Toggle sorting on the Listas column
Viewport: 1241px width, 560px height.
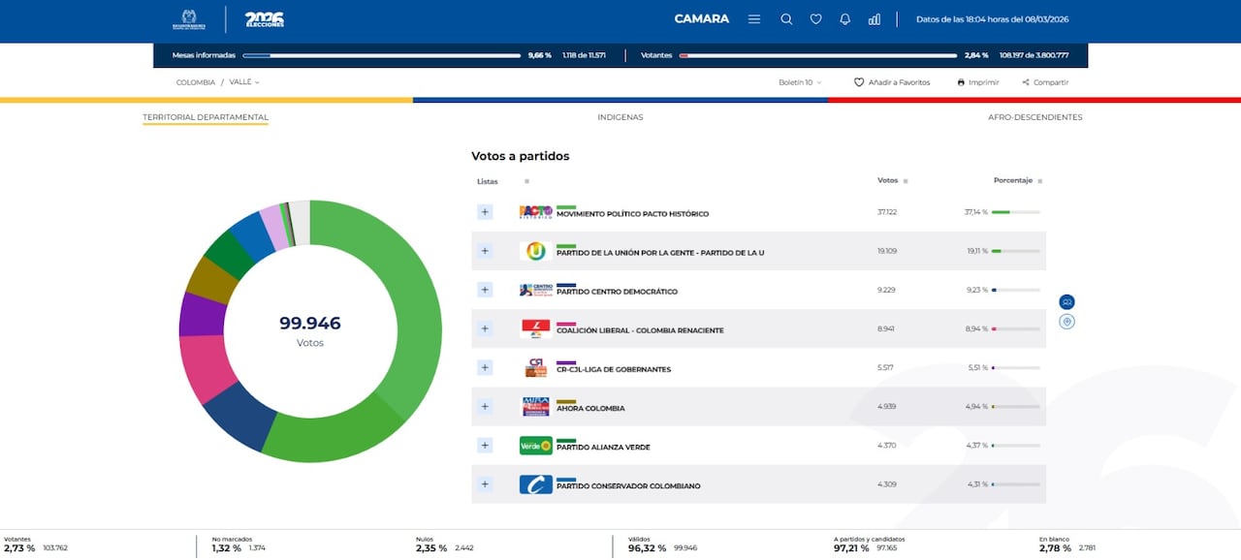point(526,181)
